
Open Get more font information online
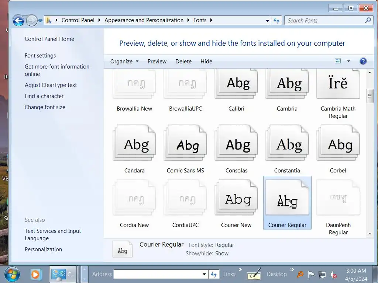click(57, 70)
